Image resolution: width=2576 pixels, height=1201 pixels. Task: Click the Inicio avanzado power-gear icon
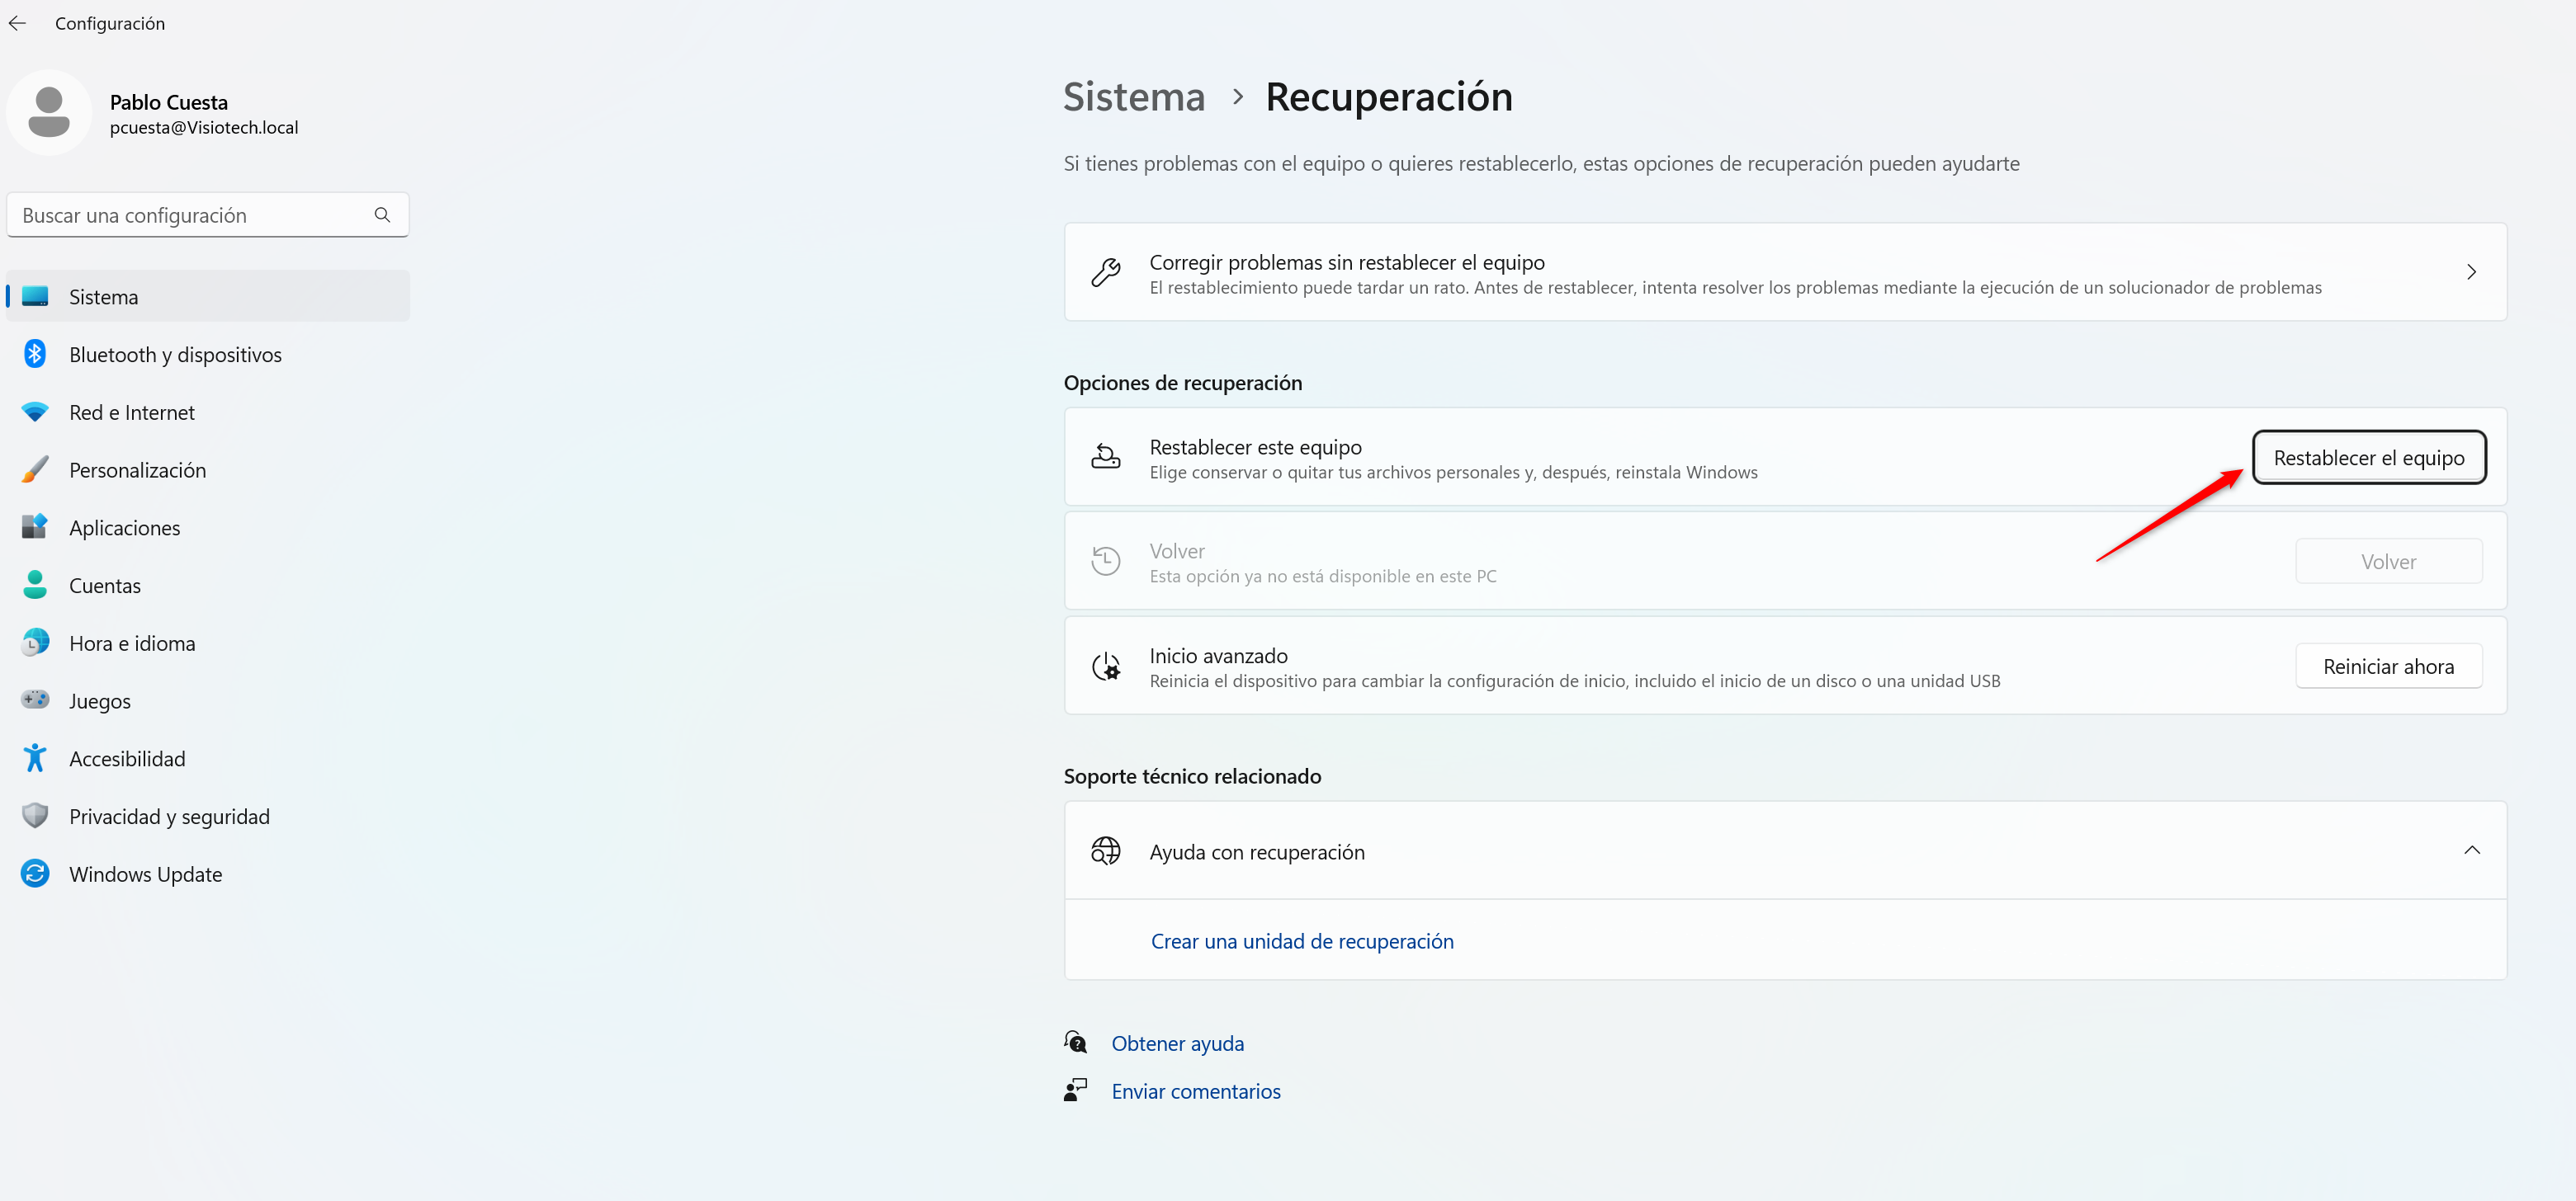pyautogui.click(x=1105, y=666)
